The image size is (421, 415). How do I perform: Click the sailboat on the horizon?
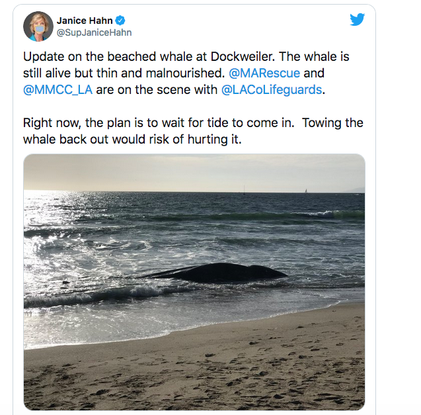305,191
